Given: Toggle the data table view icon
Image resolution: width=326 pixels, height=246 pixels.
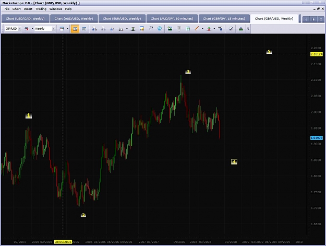Looking at the screenshot, I should point(84,29).
